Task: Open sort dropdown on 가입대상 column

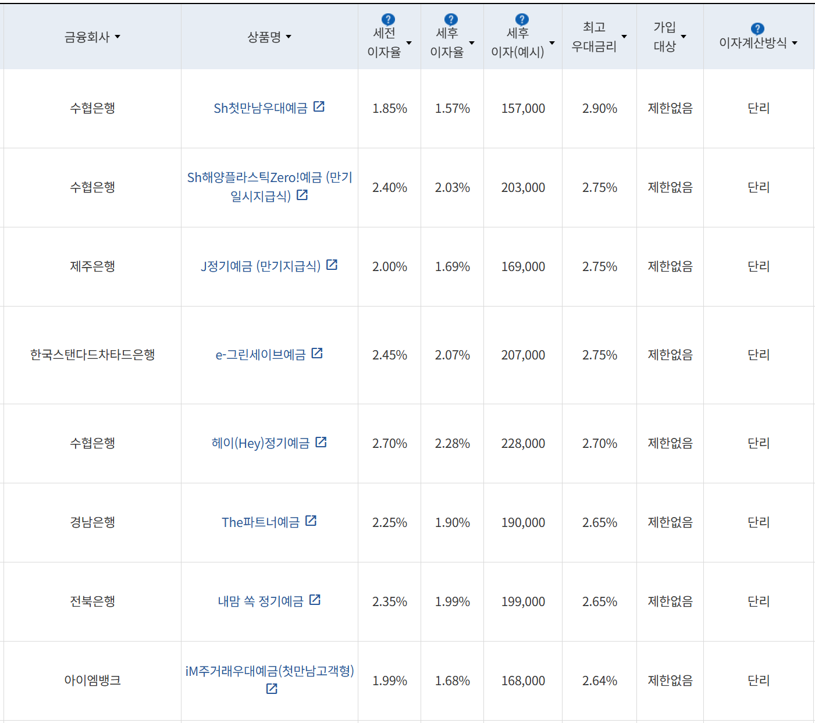Action: pos(684,37)
